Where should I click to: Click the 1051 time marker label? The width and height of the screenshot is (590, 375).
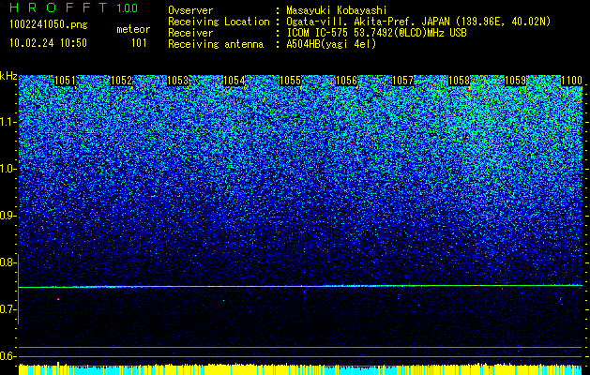pyautogui.click(x=65, y=81)
